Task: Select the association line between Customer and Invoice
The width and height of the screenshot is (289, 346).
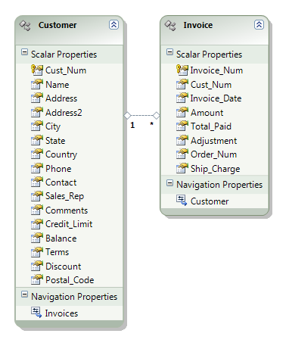Action: tap(141, 116)
